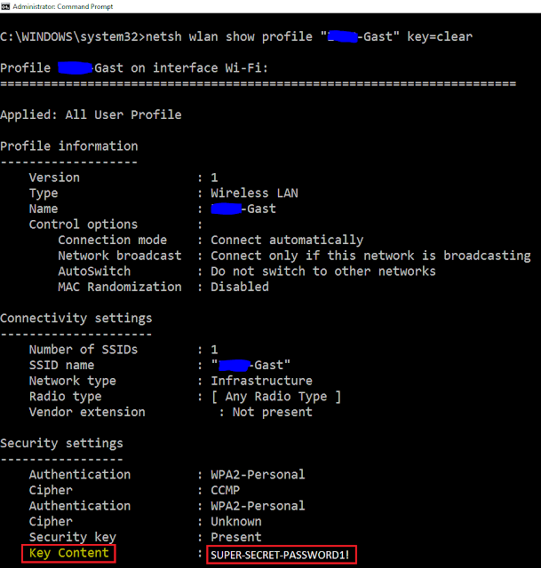Click the Do not switch to other networks text
The height and width of the screenshot is (568, 541).
(323, 271)
